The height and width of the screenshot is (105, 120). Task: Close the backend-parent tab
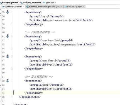tap(84, 7)
